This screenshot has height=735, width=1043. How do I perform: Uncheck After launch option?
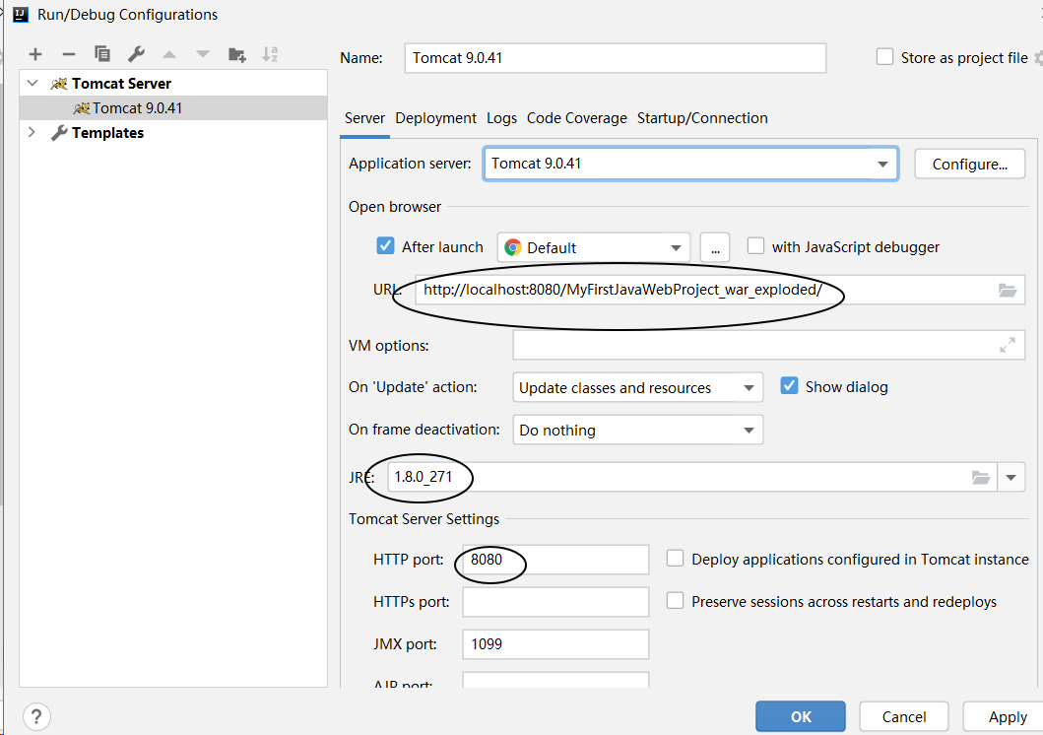pos(385,246)
